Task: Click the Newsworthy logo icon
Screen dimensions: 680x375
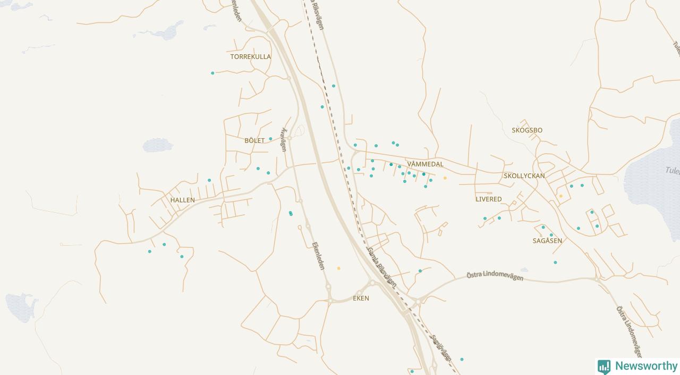Action: click(604, 366)
